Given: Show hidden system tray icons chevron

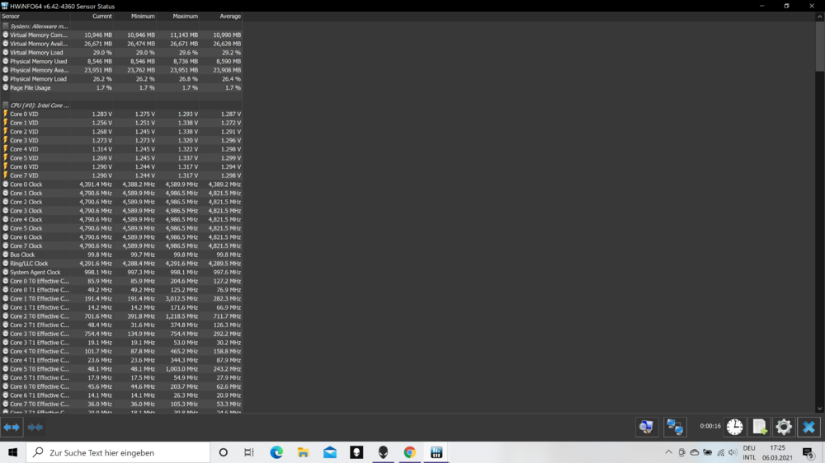Looking at the screenshot, I should (668, 453).
